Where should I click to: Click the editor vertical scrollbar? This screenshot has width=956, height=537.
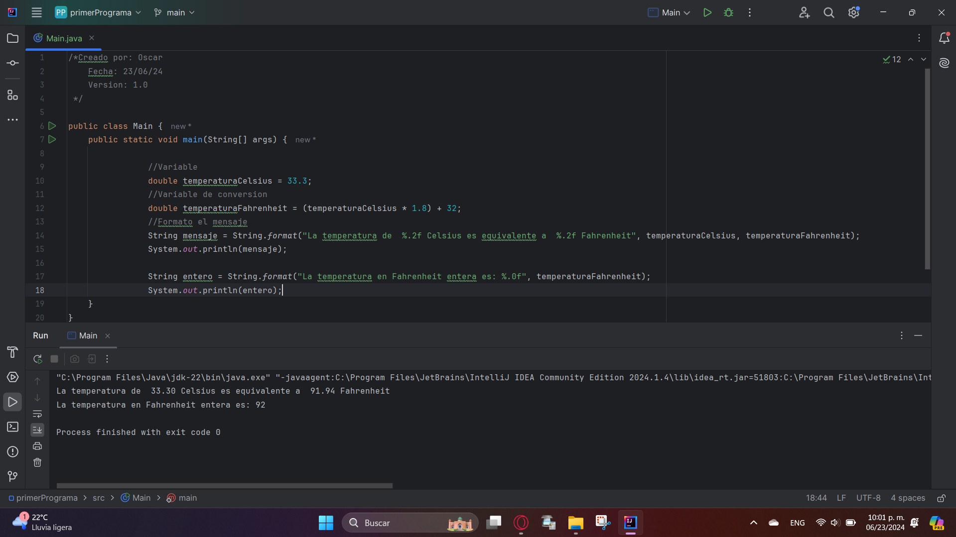click(x=927, y=169)
